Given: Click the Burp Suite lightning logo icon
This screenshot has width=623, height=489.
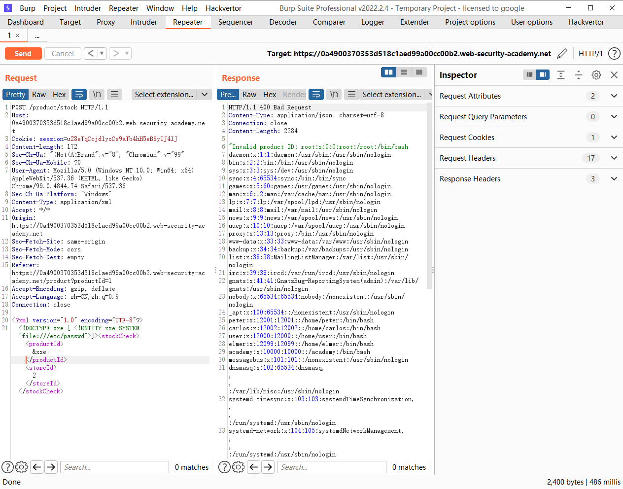Looking at the screenshot, I should (8, 8).
